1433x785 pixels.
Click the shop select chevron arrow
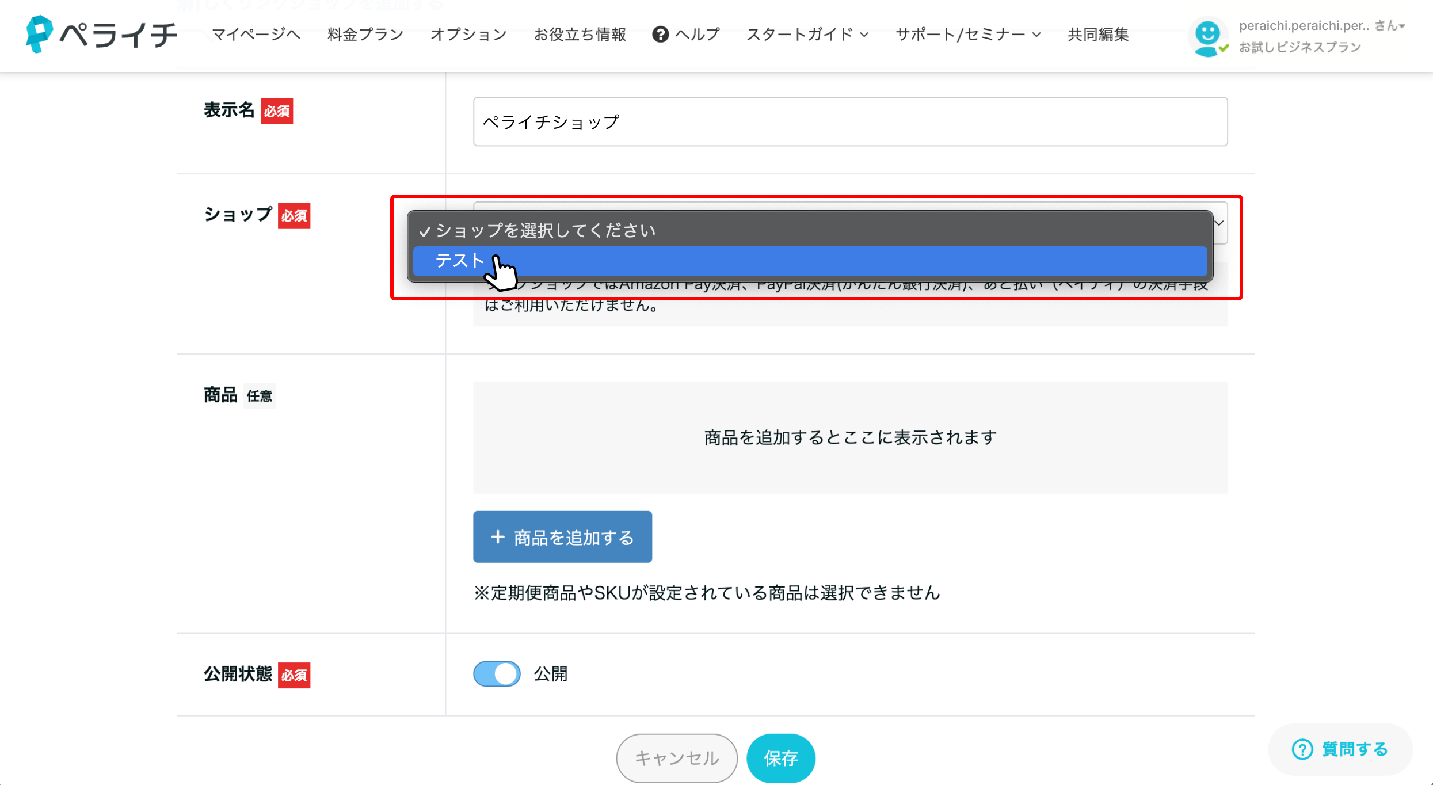(1219, 223)
